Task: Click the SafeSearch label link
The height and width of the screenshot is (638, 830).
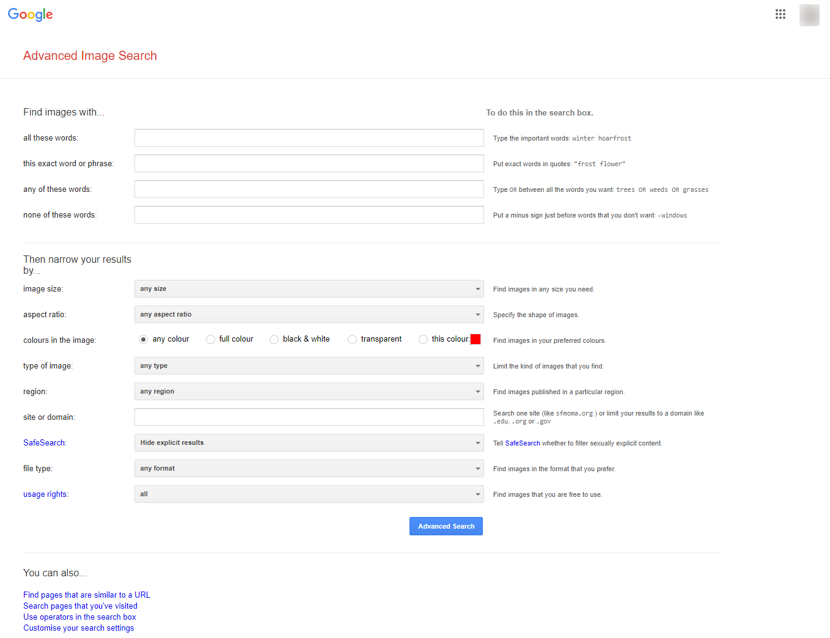Action: pyautogui.click(x=45, y=443)
